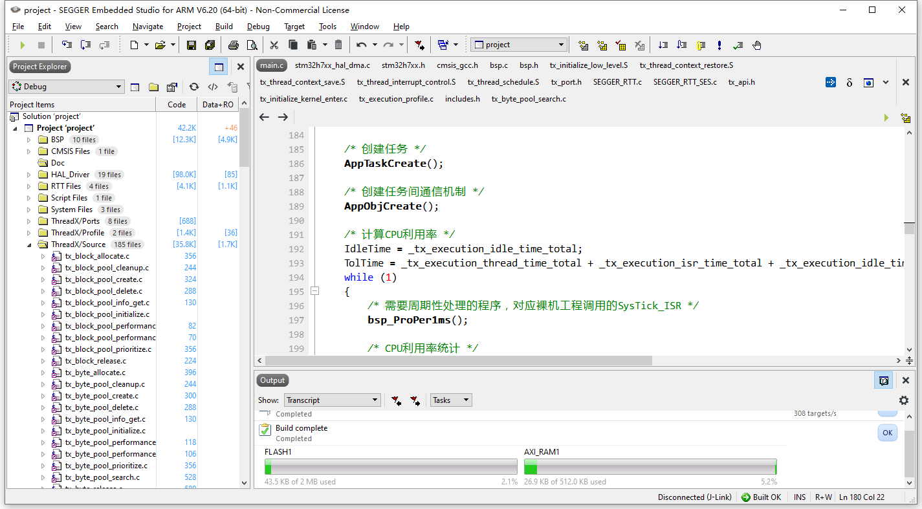The image size is (922, 509).
Task: Open the editor tab list chevron
Action: click(886, 82)
